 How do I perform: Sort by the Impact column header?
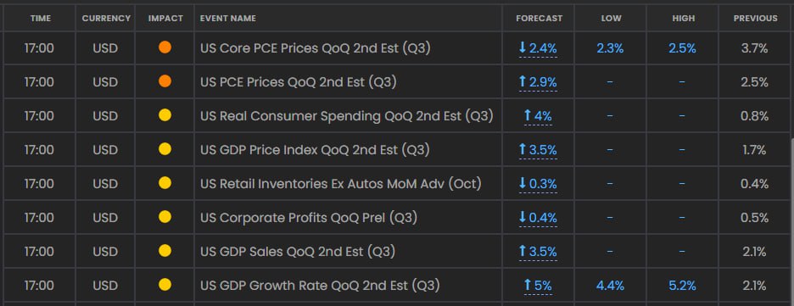[x=165, y=18]
